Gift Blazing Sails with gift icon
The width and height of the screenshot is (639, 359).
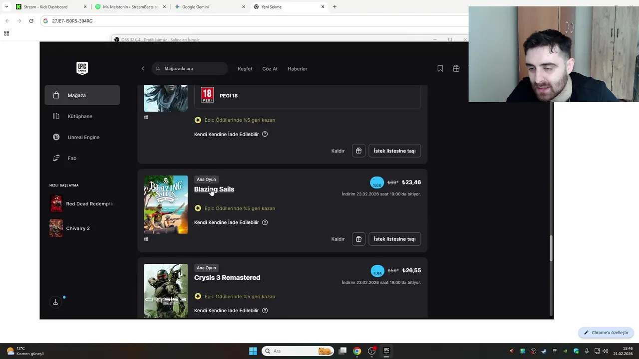pyautogui.click(x=358, y=239)
